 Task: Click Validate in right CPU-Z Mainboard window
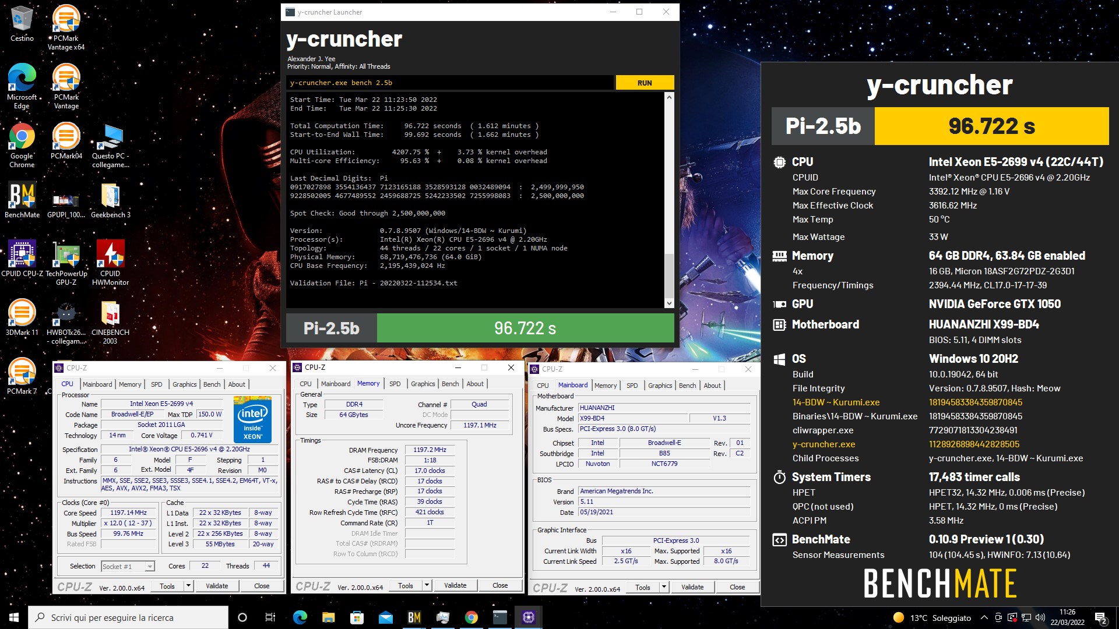[692, 587]
